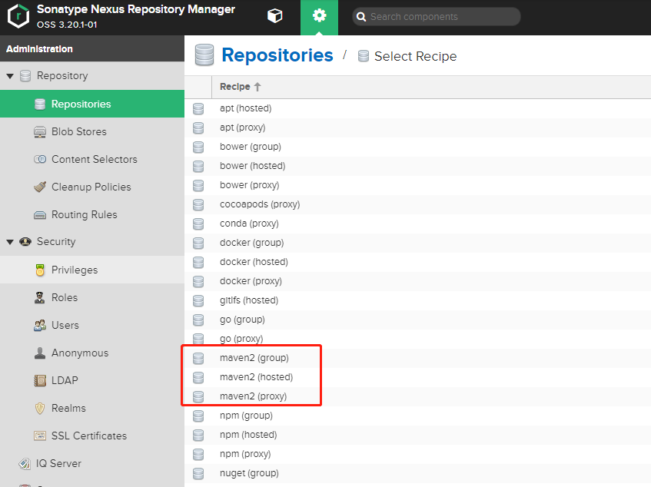This screenshot has height=487, width=651.
Task: Select the apt (hosted) recipe
Action: 417,108
